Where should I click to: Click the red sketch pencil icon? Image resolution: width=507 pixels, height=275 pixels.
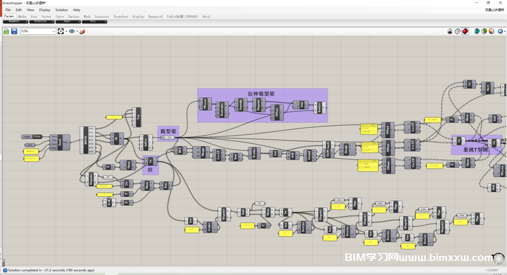(82, 31)
